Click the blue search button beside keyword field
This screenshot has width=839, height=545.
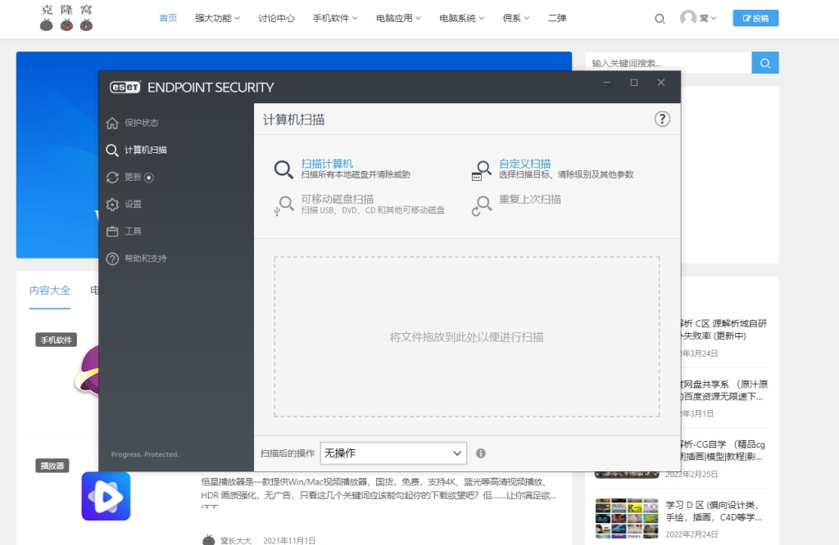(x=764, y=63)
